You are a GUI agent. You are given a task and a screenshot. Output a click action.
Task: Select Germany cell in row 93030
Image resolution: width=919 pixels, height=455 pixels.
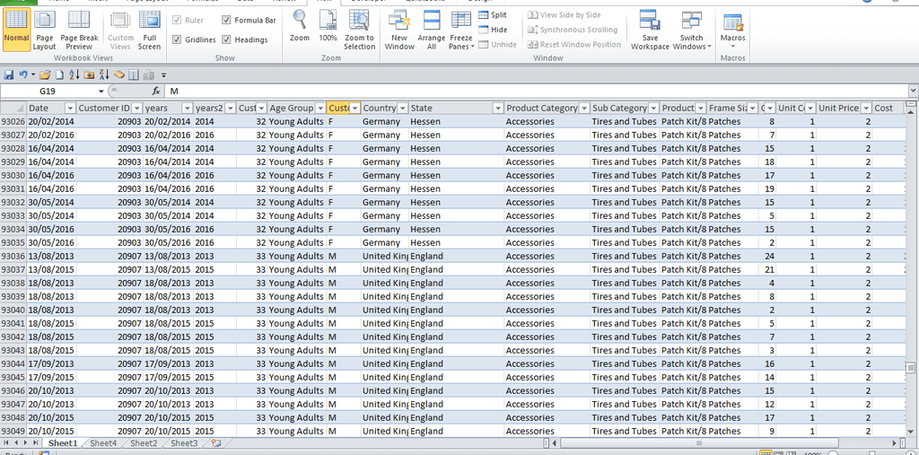point(384,175)
